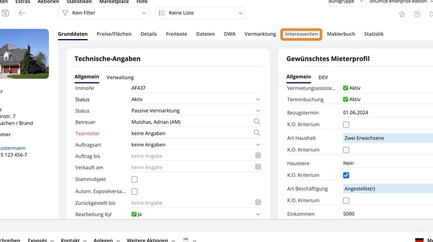This screenshot has width=433, height=242.
Task: Open the Vermarktung tab
Action: [x=260, y=34]
